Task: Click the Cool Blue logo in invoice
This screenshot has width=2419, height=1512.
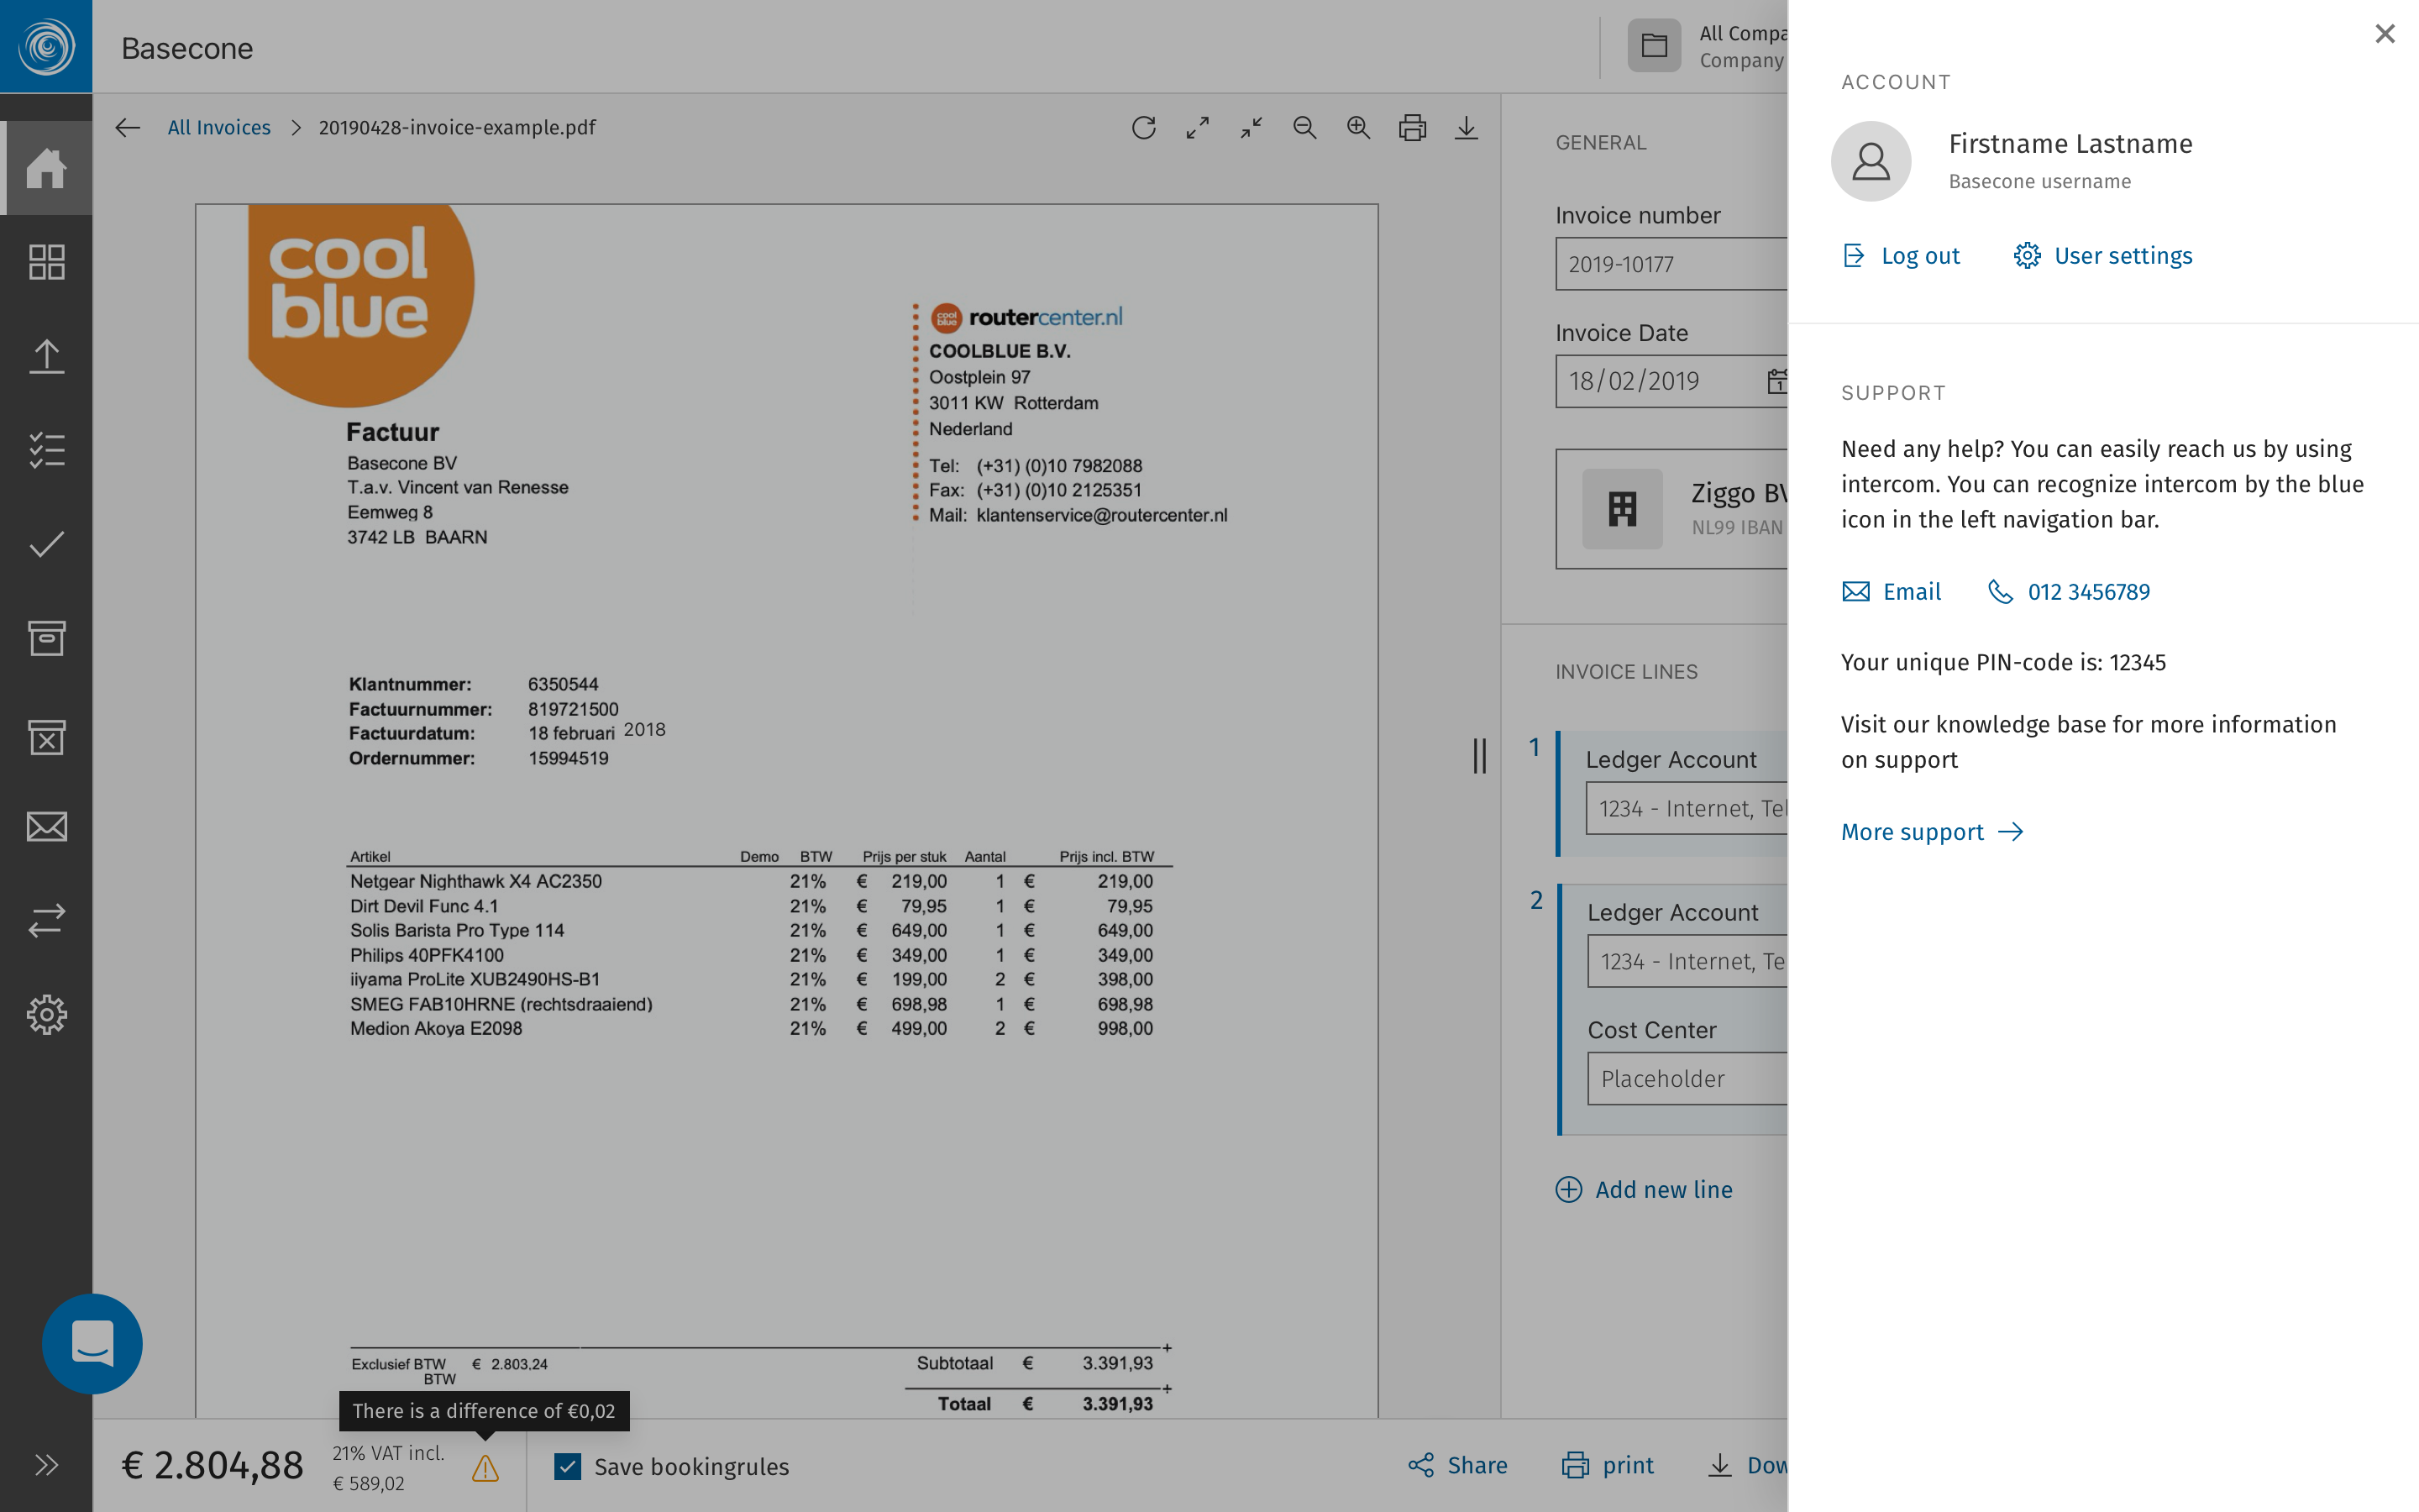Action: 359,306
